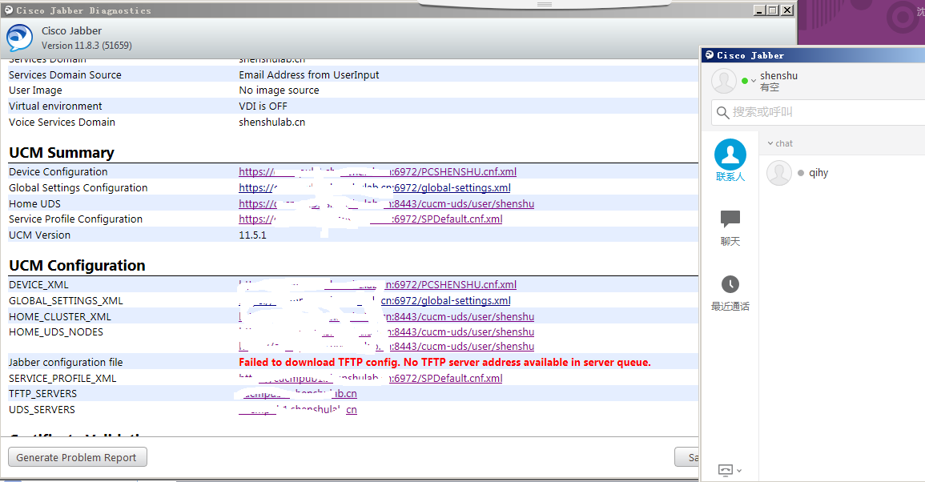Click the magnifier search icon in Jabber
The image size is (925, 482).
tap(722, 112)
